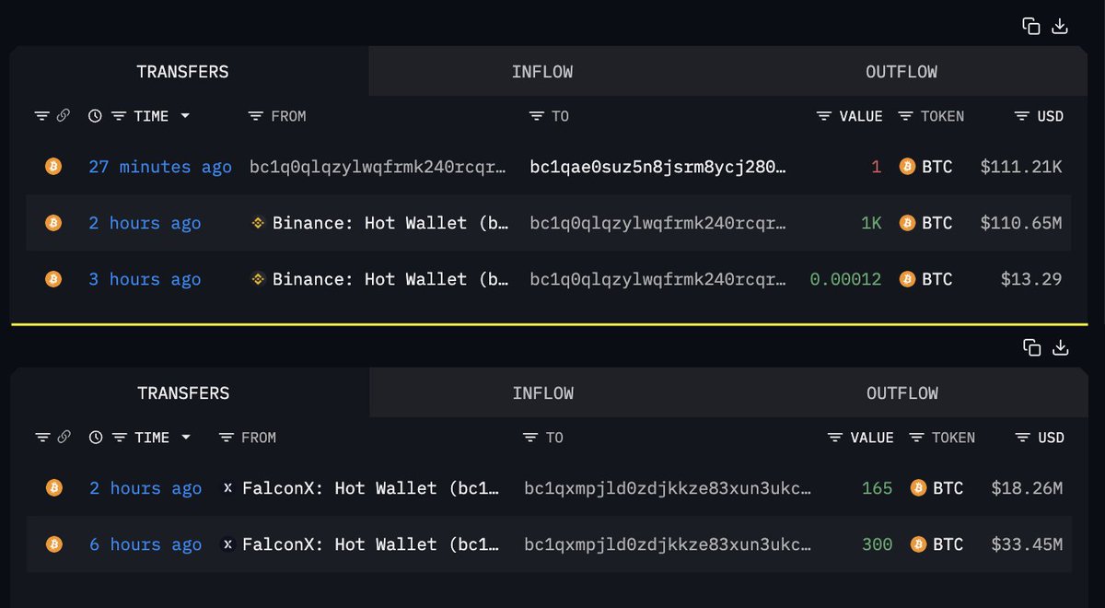Open FalconX Hot Wallet on the 6 hours ago row

pyautogui.click(x=371, y=544)
